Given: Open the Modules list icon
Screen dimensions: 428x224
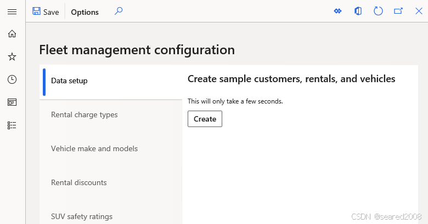Looking at the screenshot, I should coord(12,125).
